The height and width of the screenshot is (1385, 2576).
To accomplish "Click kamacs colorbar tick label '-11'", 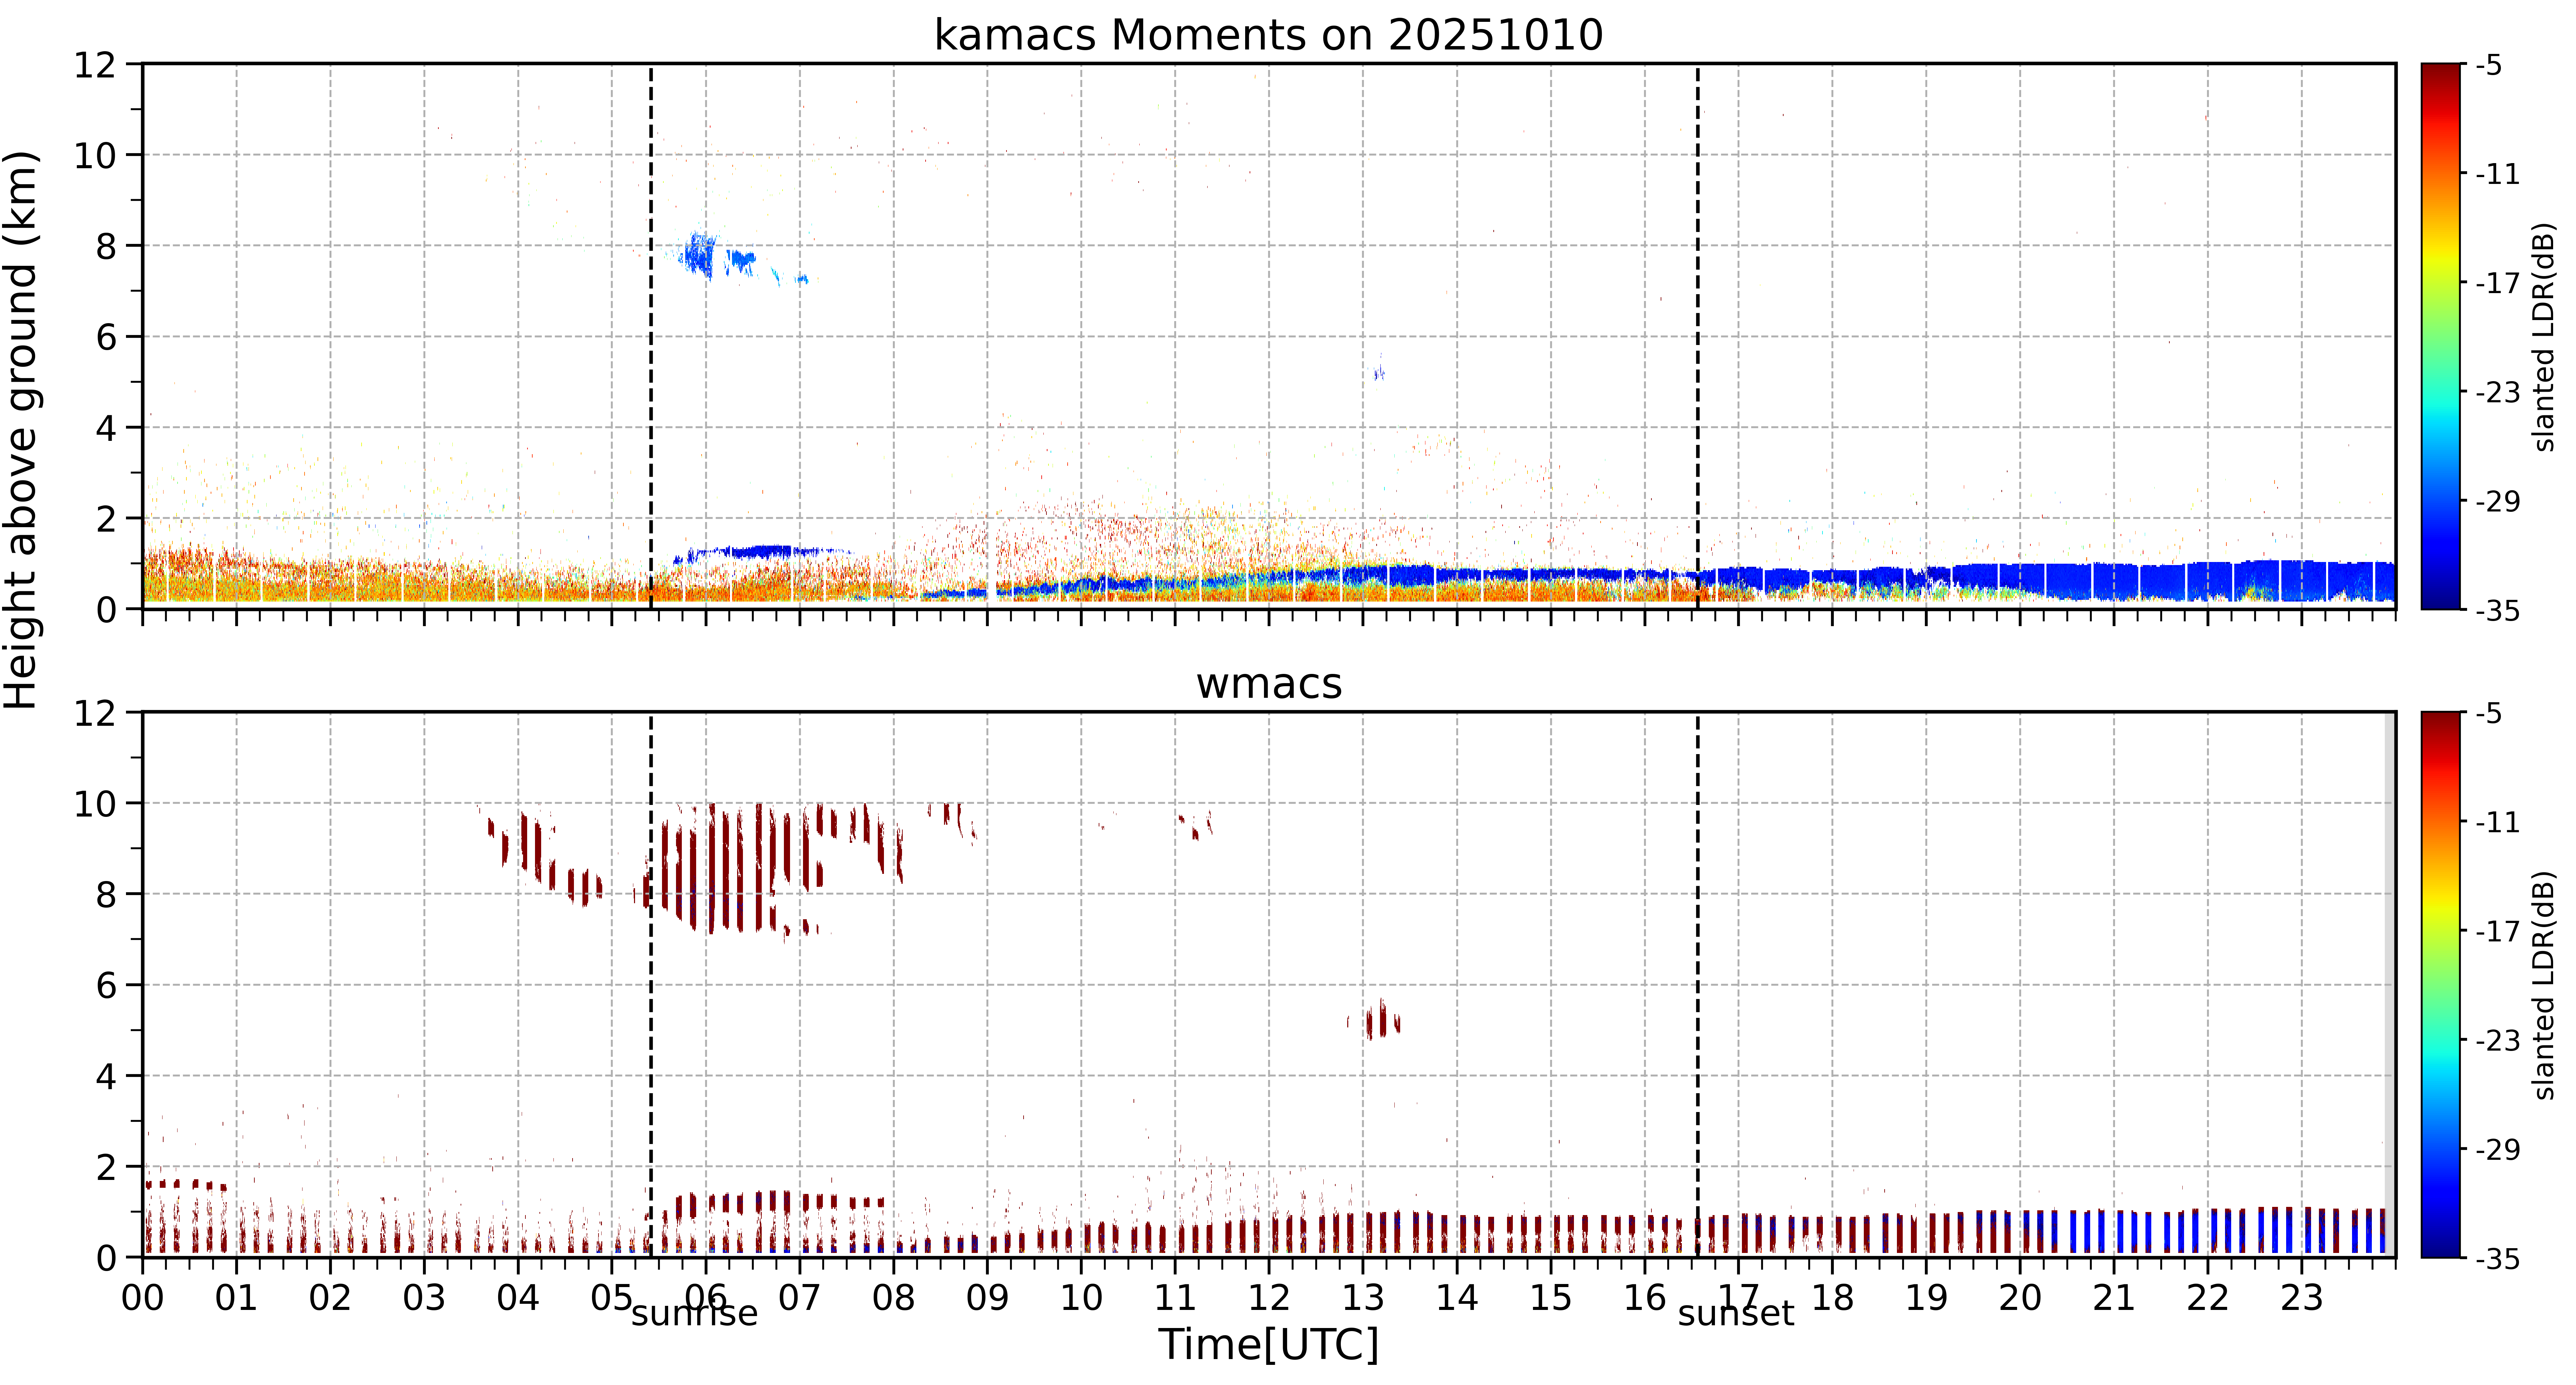I will 2497,175.
